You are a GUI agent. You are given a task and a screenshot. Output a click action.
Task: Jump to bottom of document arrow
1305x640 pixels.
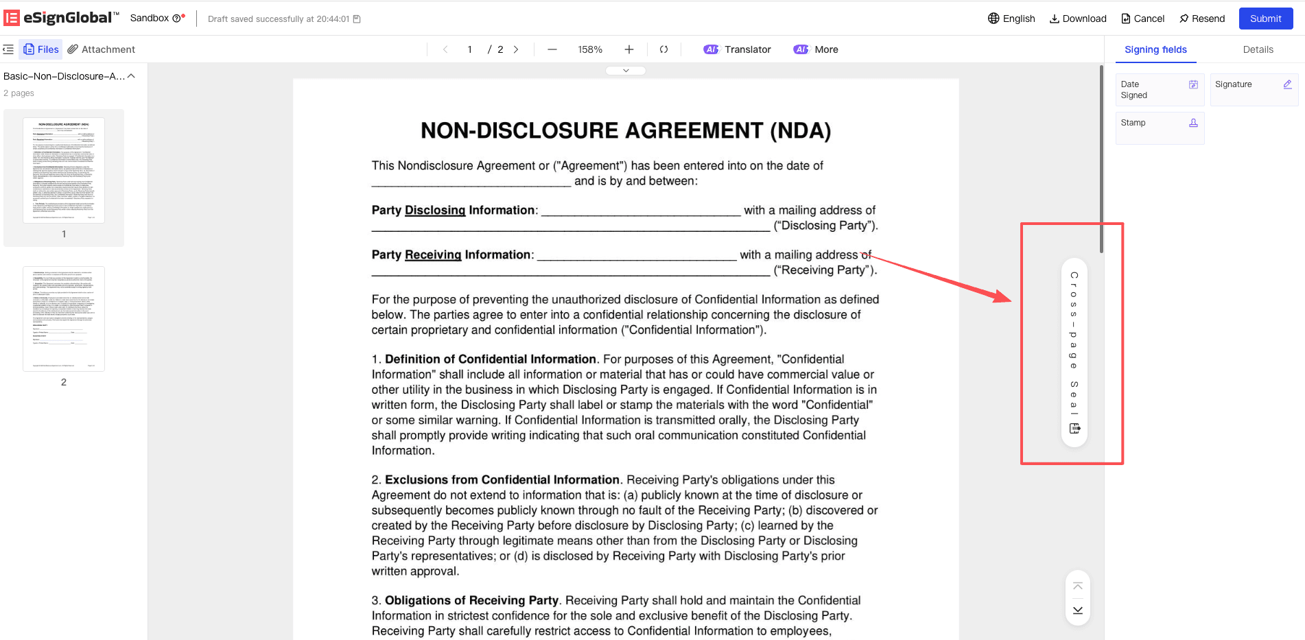(x=1078, y=611)
